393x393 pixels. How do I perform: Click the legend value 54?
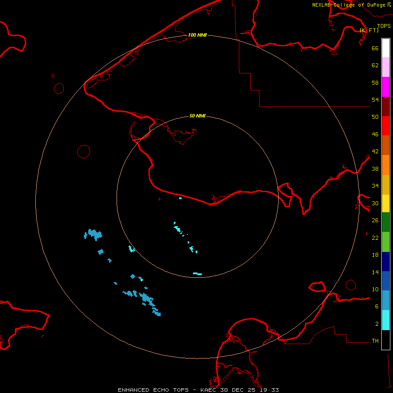pyautogui.click(x=375, y=100)
